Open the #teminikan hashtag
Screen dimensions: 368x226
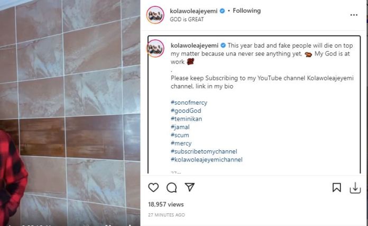(x=187, y=119)
